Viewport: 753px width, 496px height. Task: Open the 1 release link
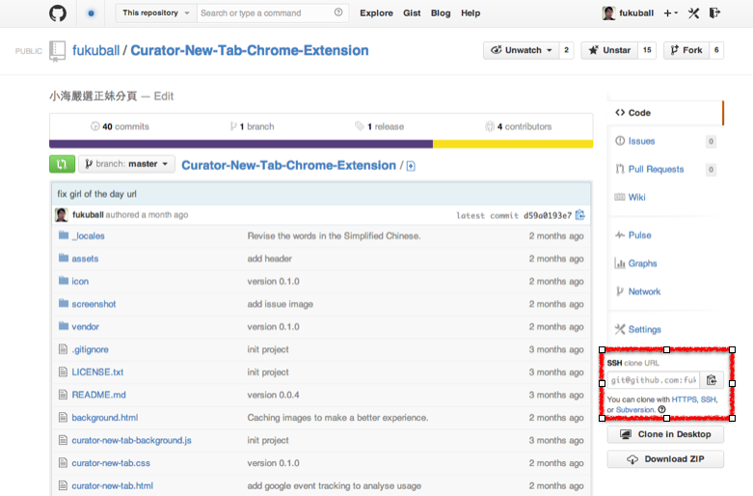coord(379,126)
